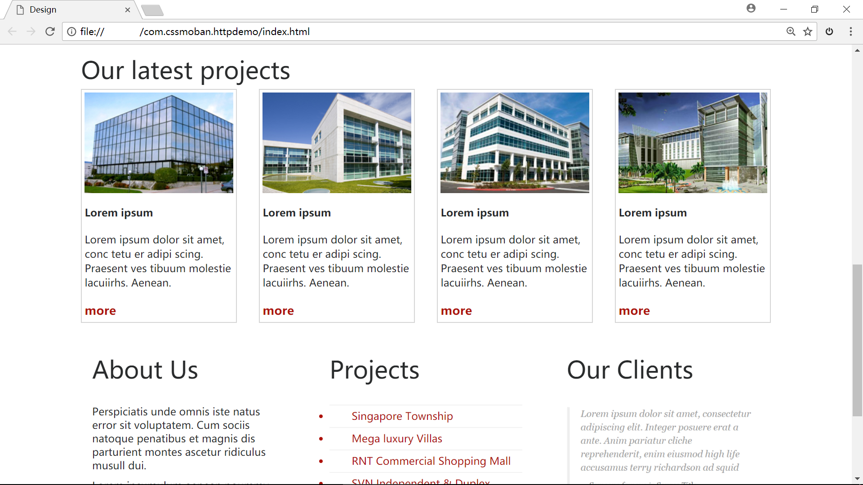Click Singapore Township project link
863x485 pixels.
click(402, 416)
